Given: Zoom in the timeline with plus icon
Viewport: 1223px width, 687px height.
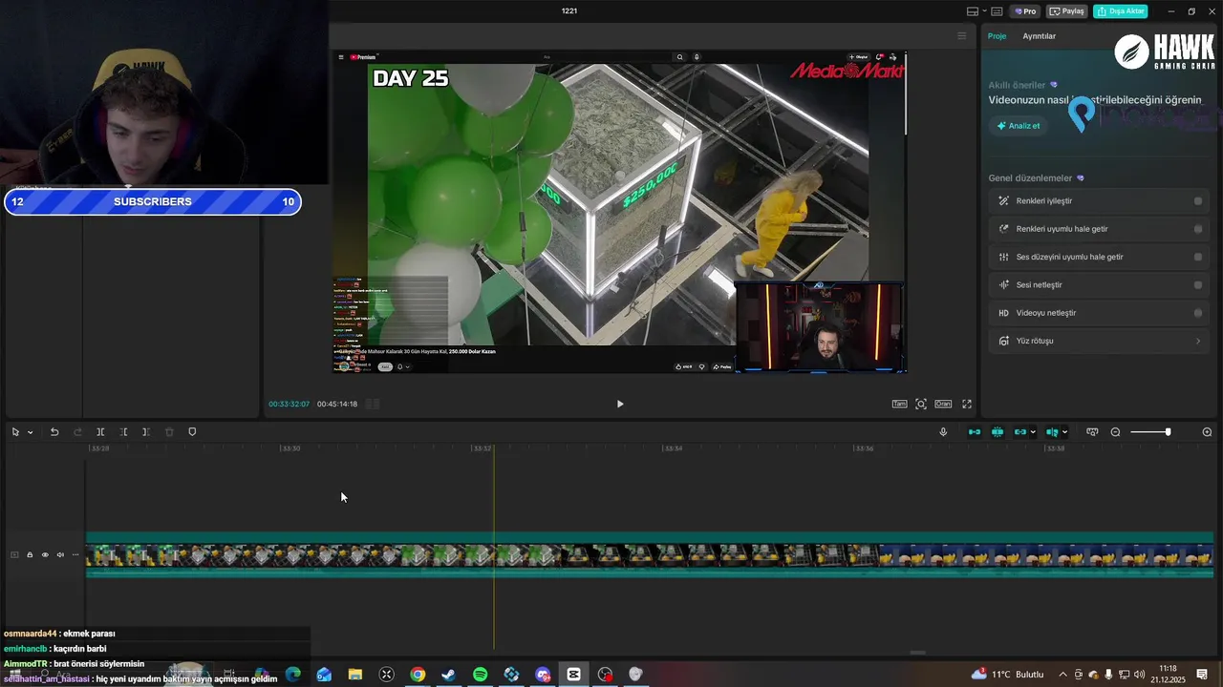Looking at the screenshot, I should click(1207, 432).
